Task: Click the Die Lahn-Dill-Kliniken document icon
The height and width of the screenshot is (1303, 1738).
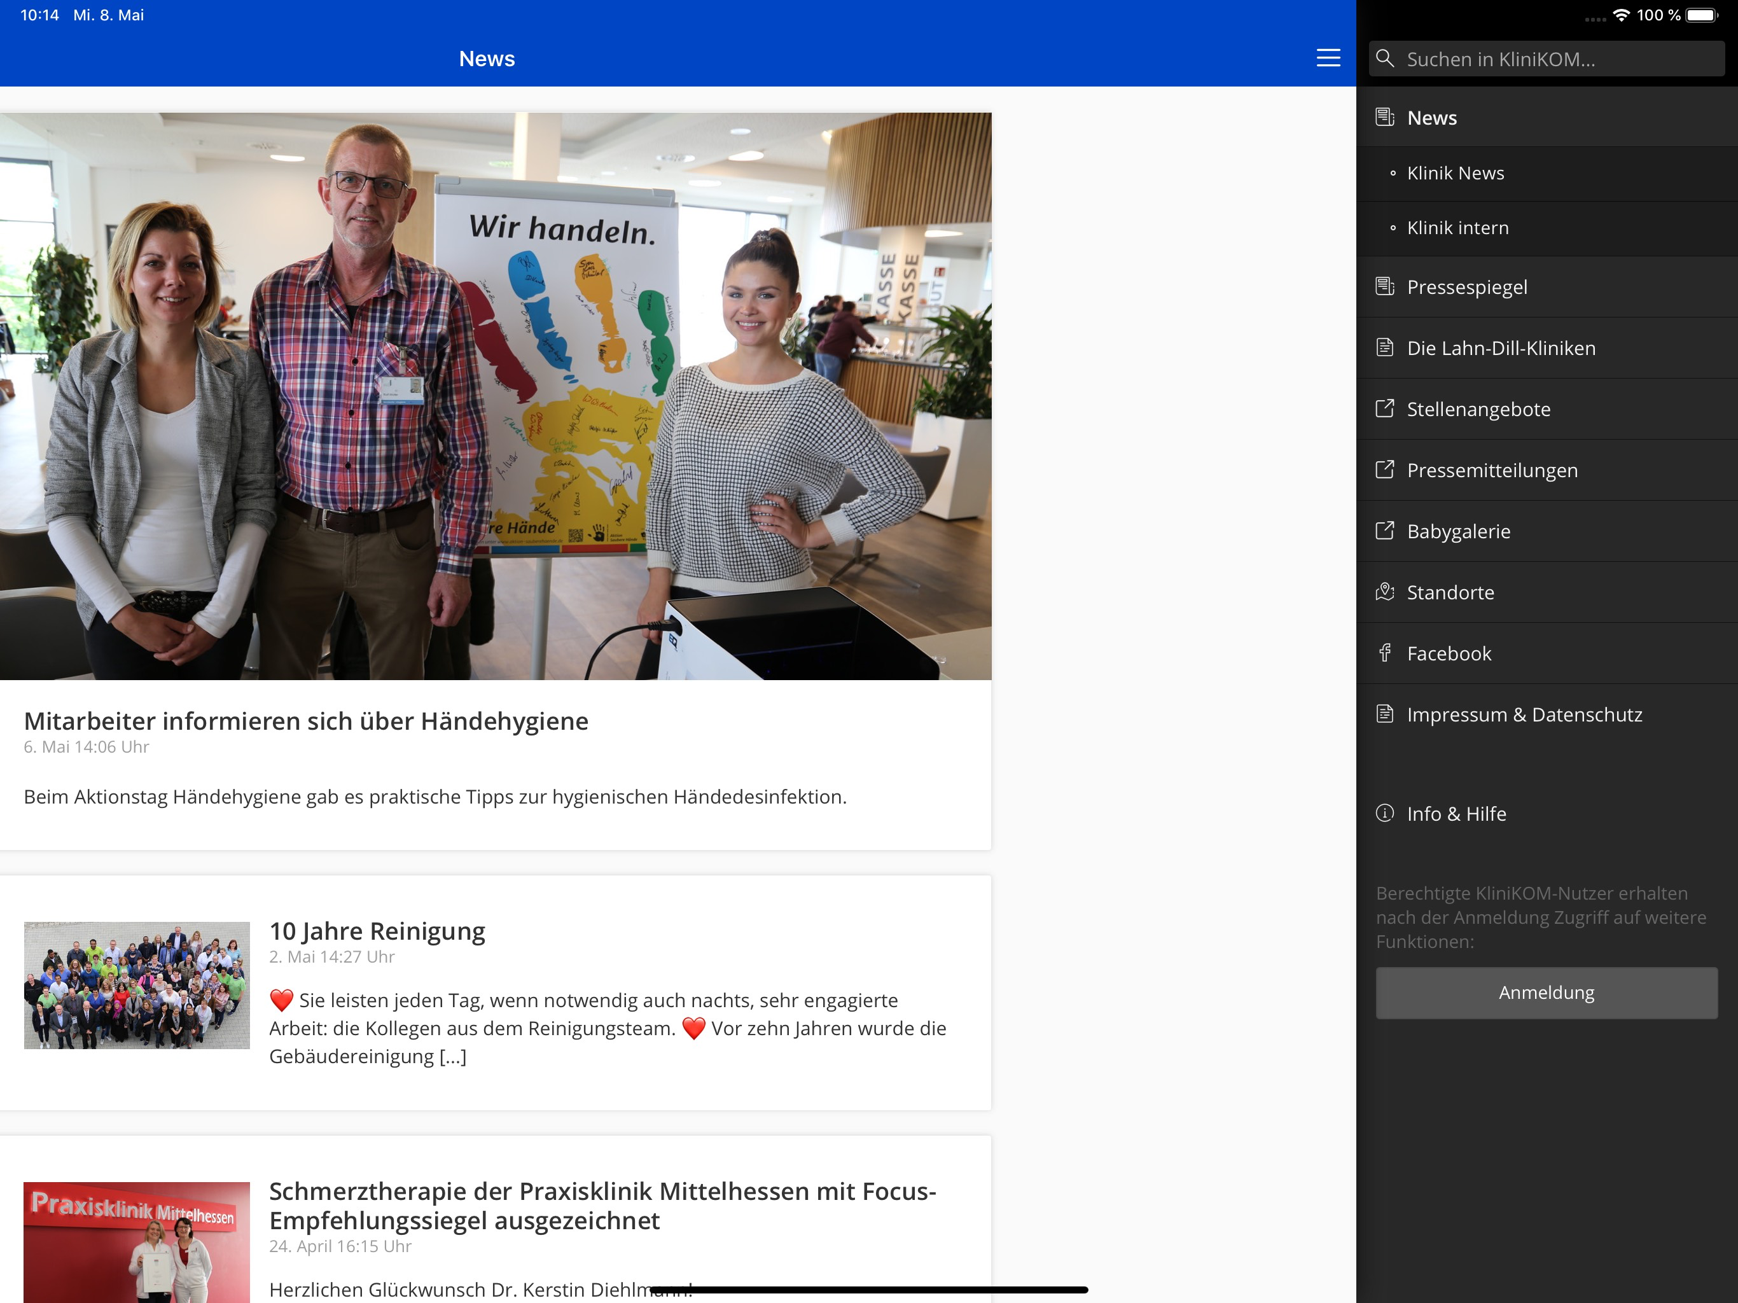Action: coord(1384,347)
